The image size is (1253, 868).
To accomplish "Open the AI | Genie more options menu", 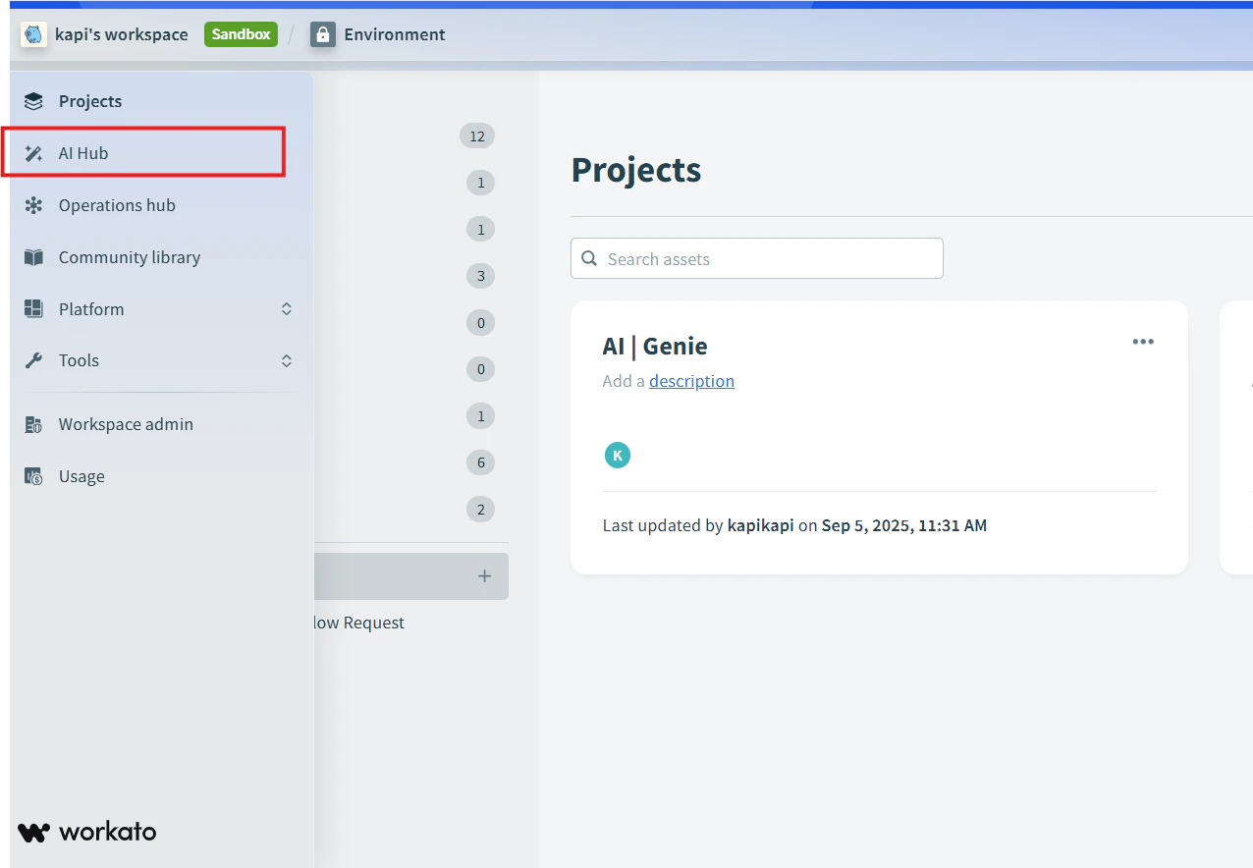I will pos(1143,342).
